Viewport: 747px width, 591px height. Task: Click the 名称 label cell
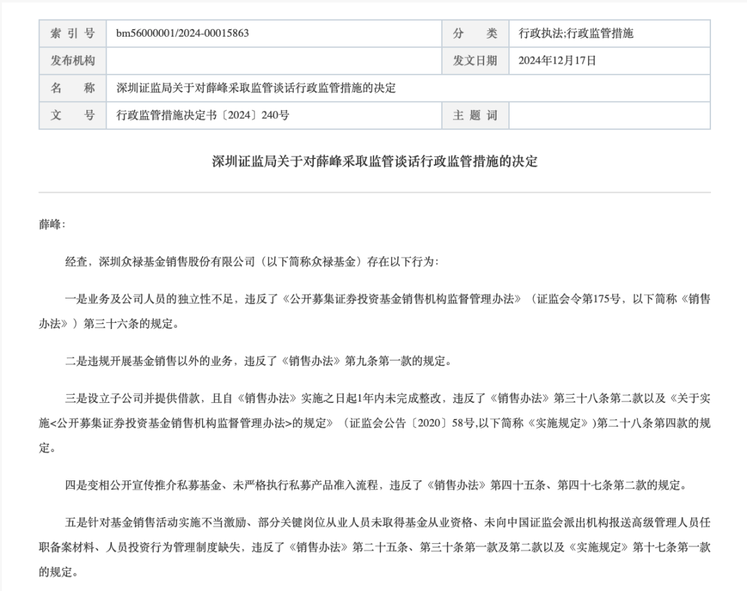(73, 88)
